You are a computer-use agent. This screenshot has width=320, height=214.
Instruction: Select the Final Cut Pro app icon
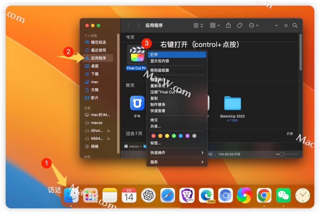pyautogui.click(x=137, y=55)
